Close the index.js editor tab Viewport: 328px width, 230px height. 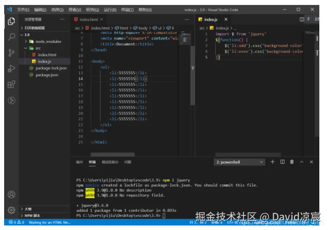tap(226, 19)
